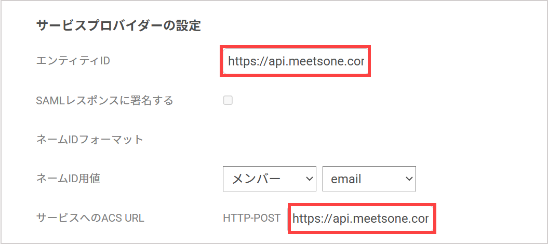The width and height of the screenshot is (548, 244).
Task: Click the chevron arrow on メンバー select
Action: [309, 179]
